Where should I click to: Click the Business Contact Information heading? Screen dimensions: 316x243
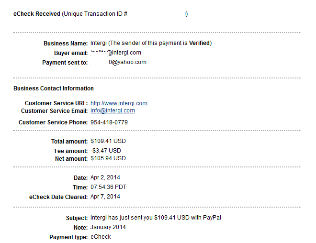(x=54, y=88)
